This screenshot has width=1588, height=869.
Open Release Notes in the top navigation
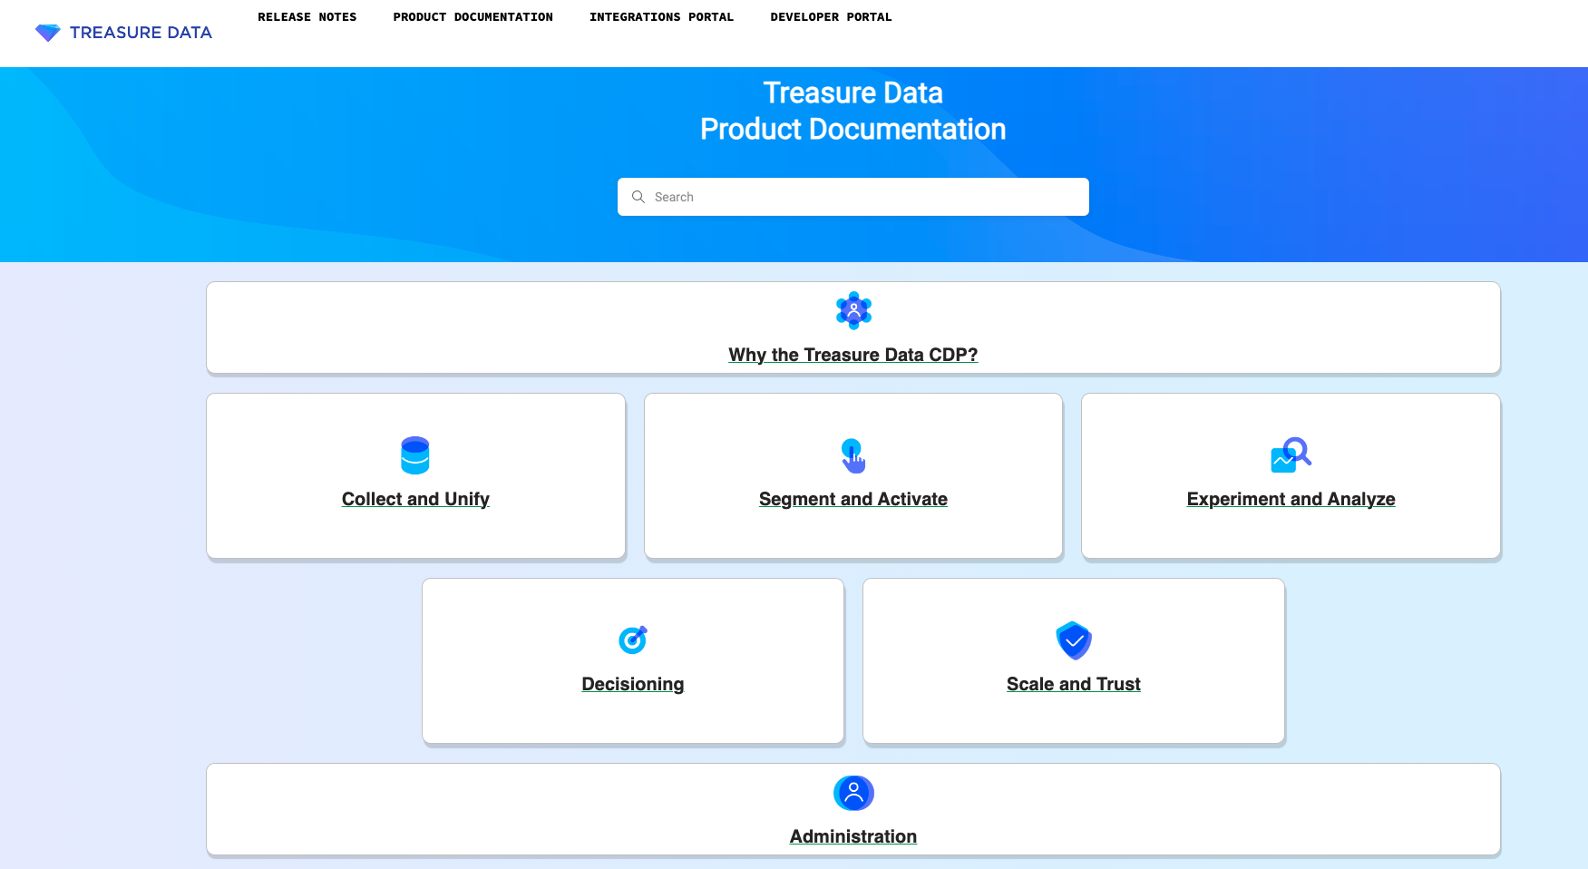tap(307, 17)
